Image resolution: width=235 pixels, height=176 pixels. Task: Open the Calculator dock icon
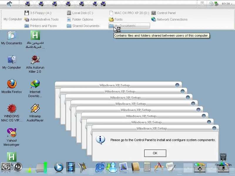click(x=147, y=167)
